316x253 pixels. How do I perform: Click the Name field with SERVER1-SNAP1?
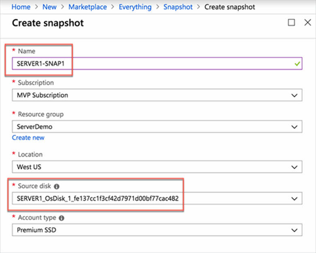click(157, 64)
